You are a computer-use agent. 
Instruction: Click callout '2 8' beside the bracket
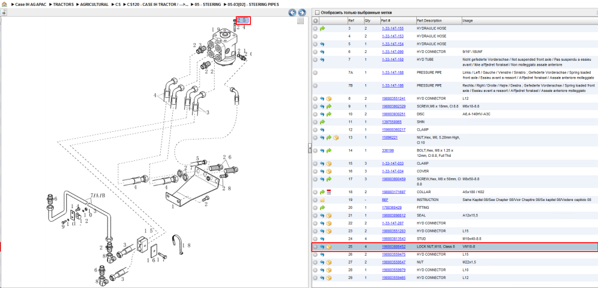(227, 188)
